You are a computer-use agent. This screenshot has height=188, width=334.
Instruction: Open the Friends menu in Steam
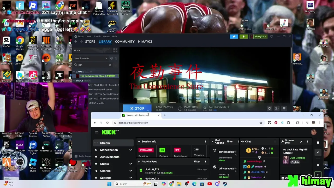[97, 37]
